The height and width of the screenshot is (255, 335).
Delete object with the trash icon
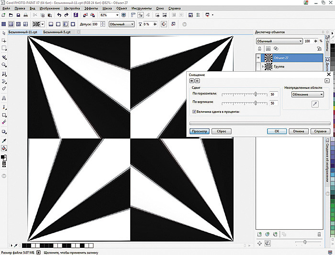[x=319, y=234]
